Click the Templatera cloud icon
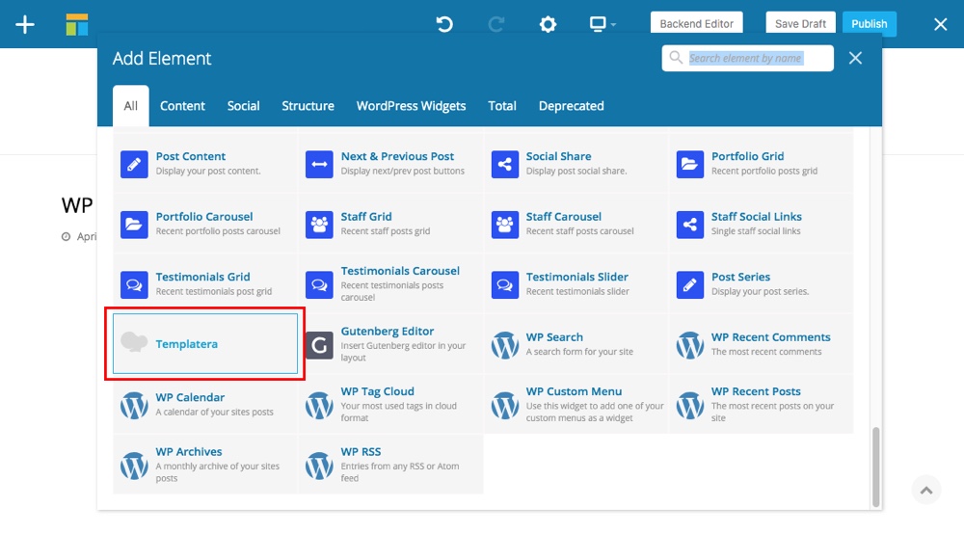The image size is (964, 534). 134,341
